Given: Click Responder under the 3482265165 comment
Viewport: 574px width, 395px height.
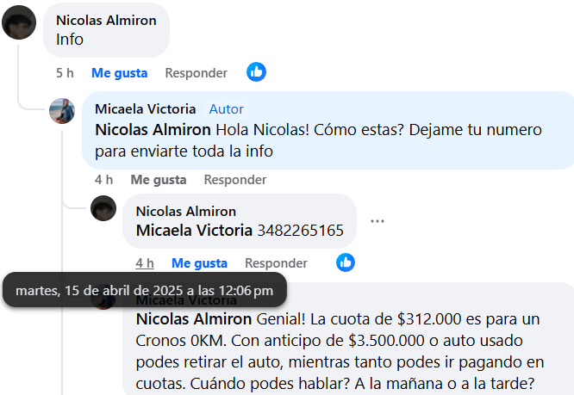Looking at the screenshot, I should click(x=276, y=263).
